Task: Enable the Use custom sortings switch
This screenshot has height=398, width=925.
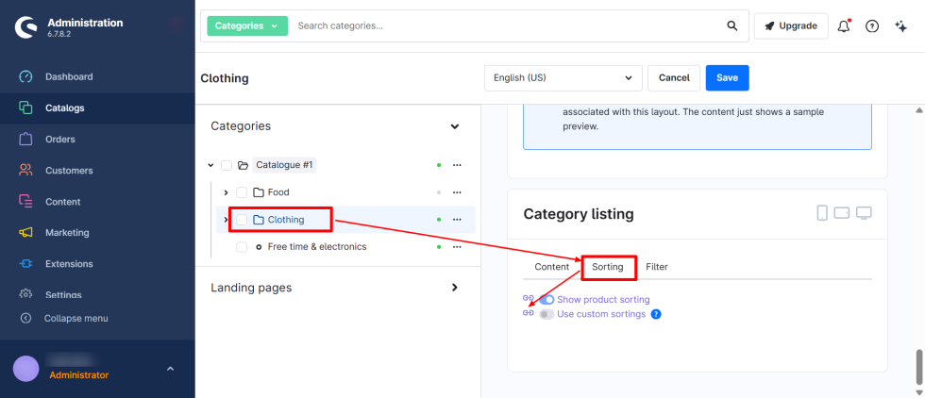Action: coord(547,314)
